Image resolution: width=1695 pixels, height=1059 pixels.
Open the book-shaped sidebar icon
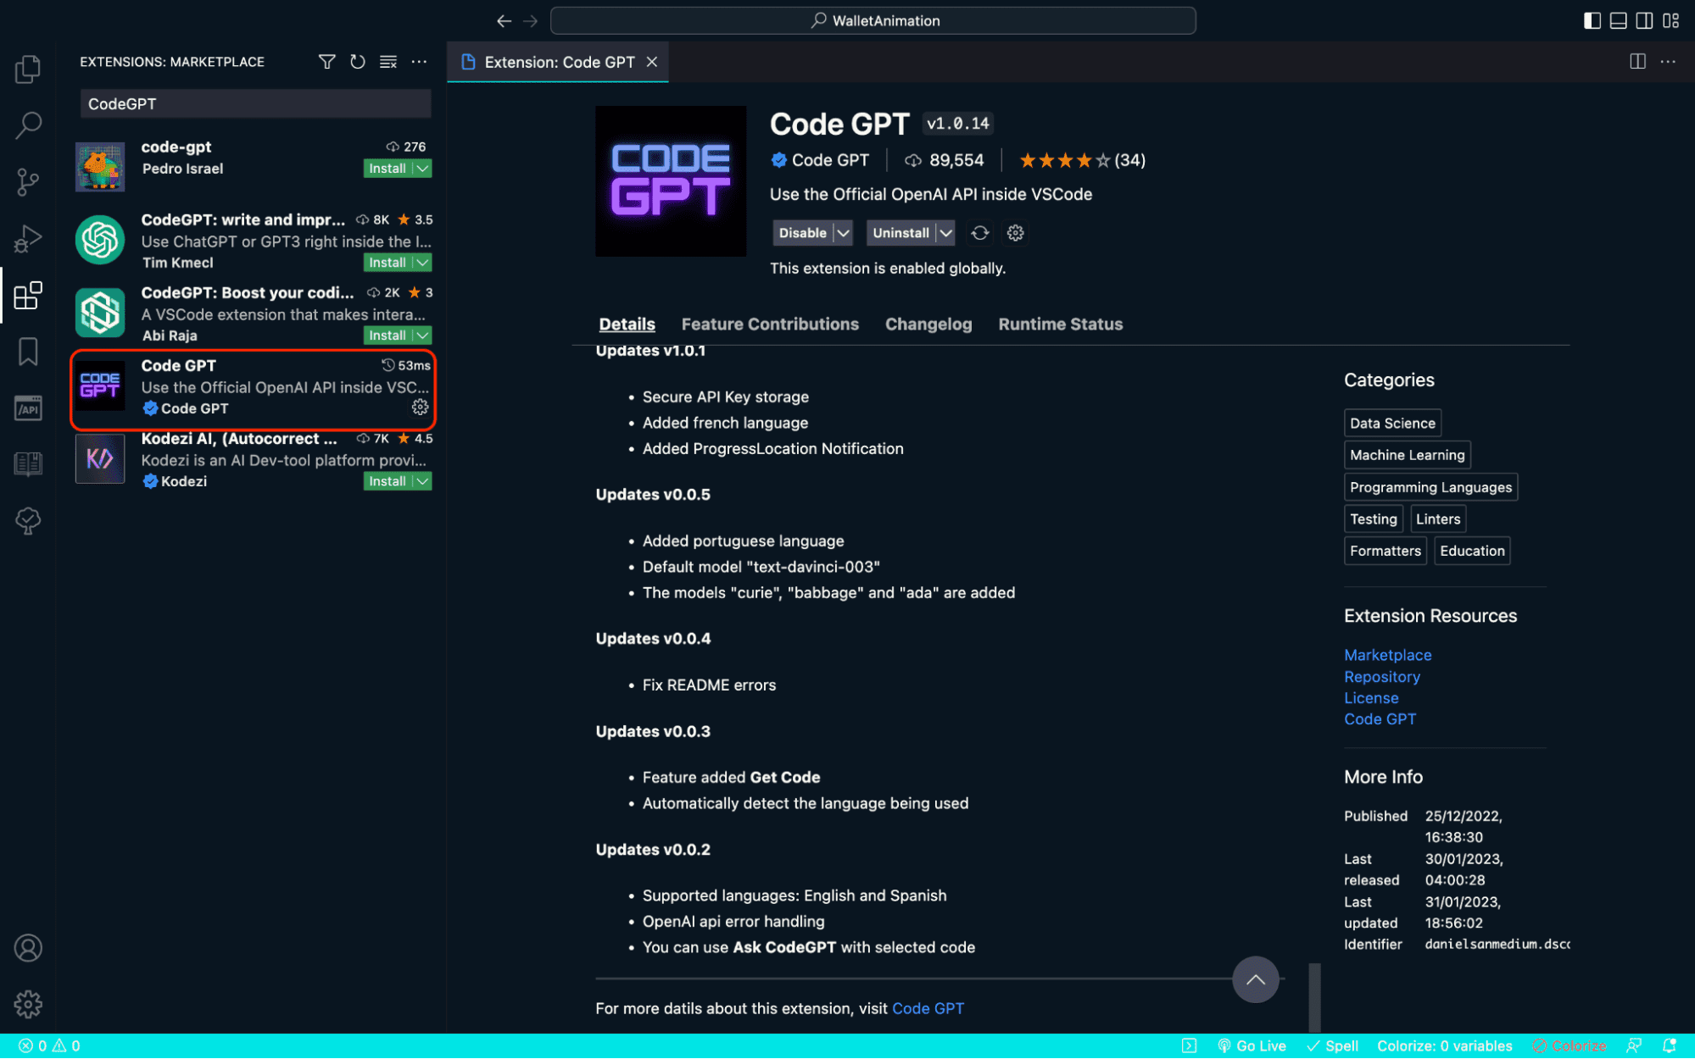[28, 463]
